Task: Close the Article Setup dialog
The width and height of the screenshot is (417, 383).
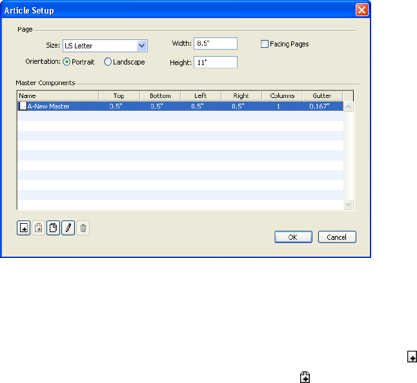Action: coord(362,10)
